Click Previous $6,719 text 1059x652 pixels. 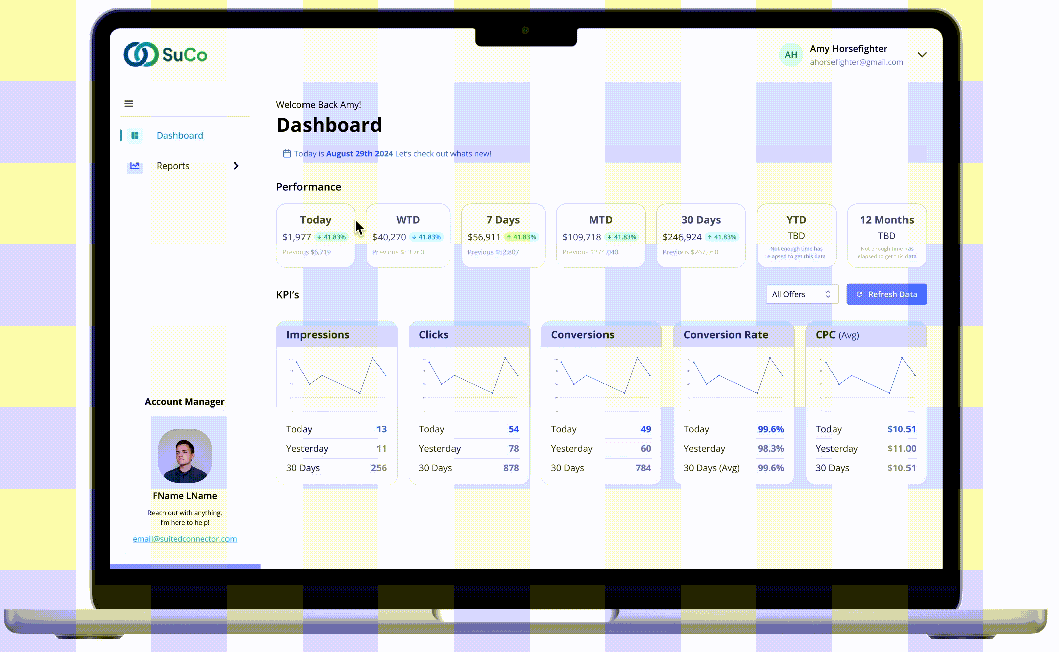click(307, 252)
